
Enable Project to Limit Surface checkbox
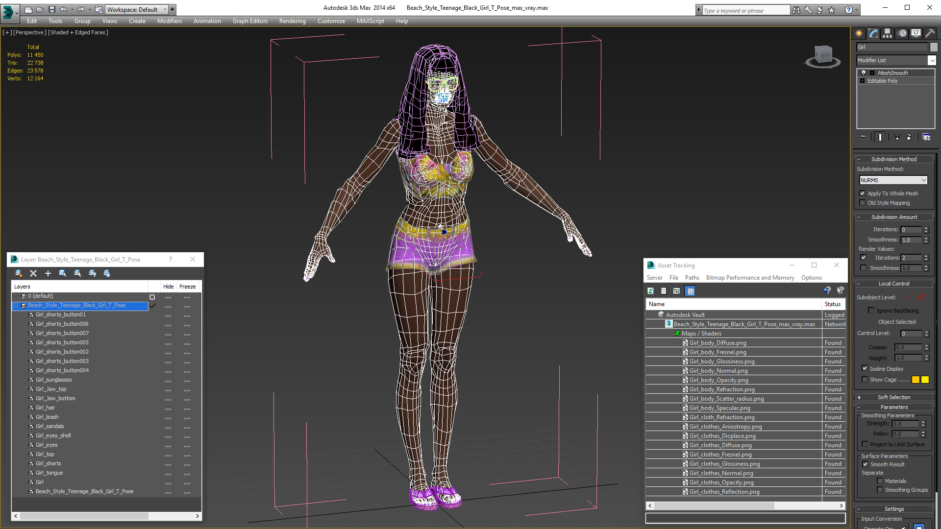pos(865,444)
